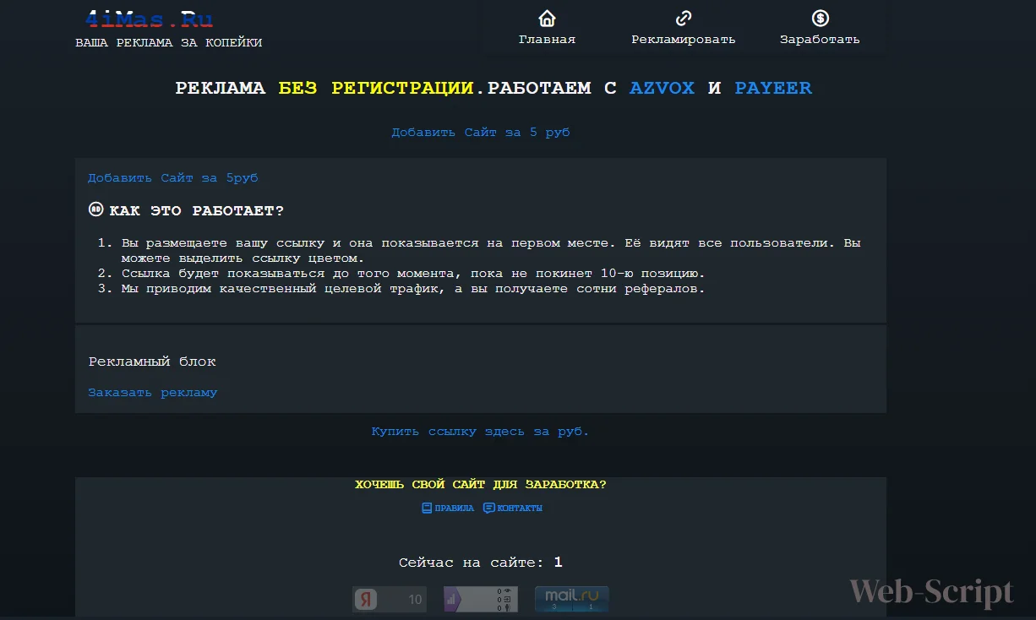Viewport: 1036px width, 620px height.
Task: Go to the Главная menu label
Action: [547, 40]
